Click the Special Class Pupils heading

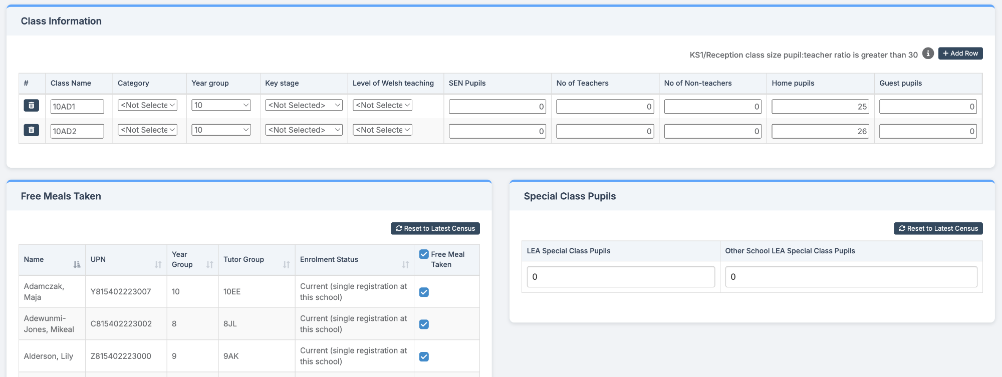[x=570, y=196]
